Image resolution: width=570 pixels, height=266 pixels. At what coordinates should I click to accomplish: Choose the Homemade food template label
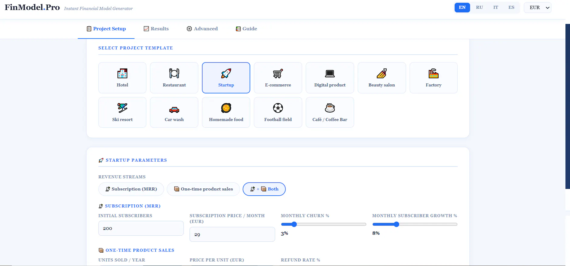click(226, 120)
